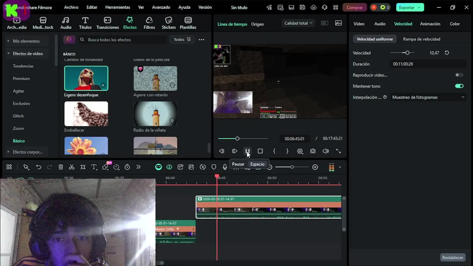Open the Todos filter dropdown
Image resolution: width=473 pixels, height=266 pixels.
182,40
